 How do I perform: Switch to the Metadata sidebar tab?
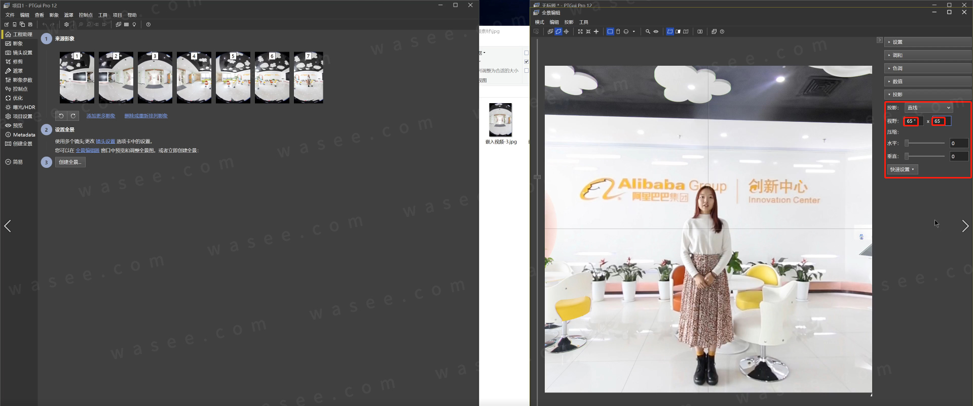[x=20, y=134]
